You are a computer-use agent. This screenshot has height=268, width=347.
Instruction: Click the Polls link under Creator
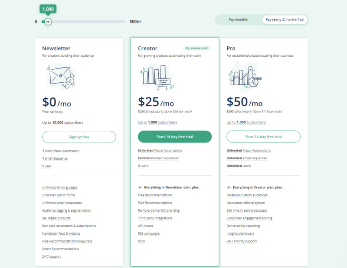pyautogui.click(x=142, y=241)
